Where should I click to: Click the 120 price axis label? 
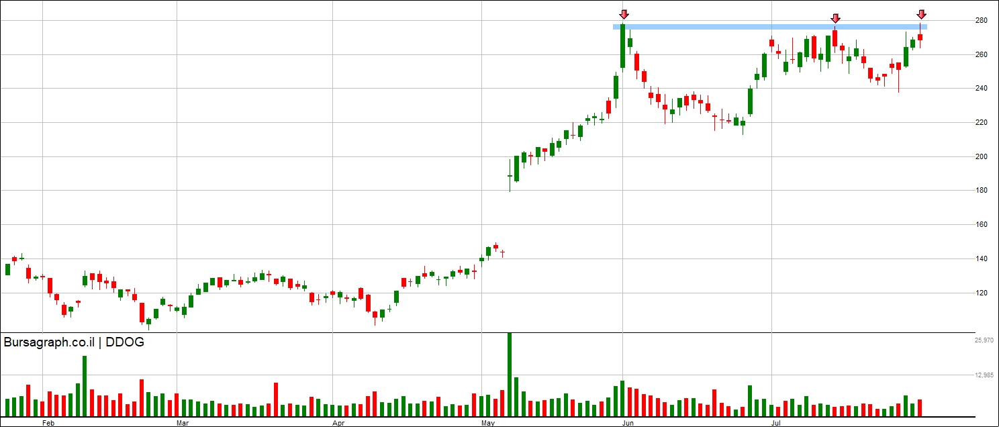981,293
